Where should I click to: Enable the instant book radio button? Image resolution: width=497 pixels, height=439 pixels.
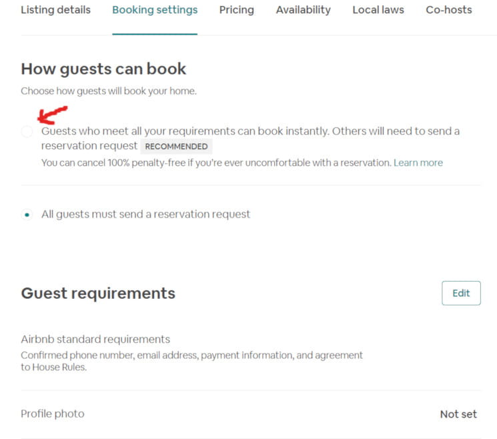pos(27,132)
